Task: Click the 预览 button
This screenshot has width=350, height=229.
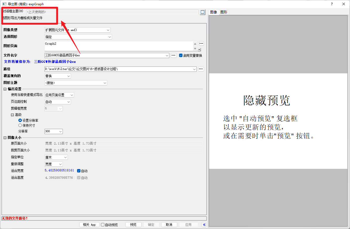Action: 133,225
